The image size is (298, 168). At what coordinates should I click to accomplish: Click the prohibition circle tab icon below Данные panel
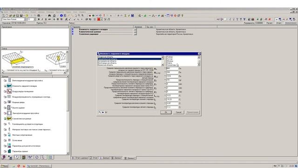(37, 157)
